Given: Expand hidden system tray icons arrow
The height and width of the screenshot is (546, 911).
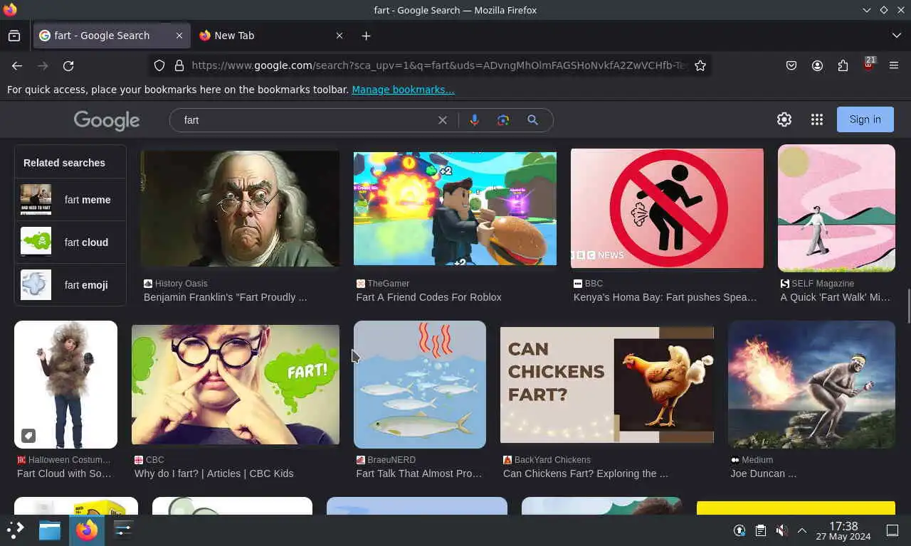Looking at the screenshot, I should click(x=801, y=530).
